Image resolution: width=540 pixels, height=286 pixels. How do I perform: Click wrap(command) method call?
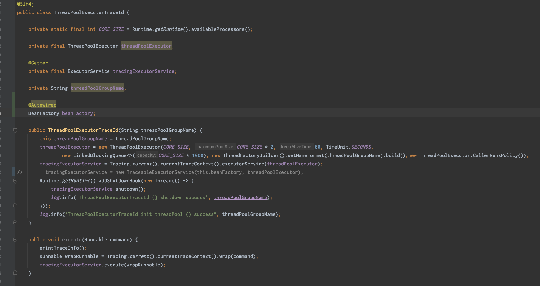(x=237, y=256)
